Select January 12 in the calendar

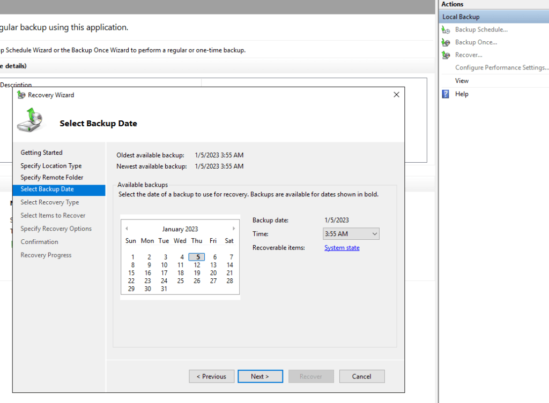tap(197, 265)
